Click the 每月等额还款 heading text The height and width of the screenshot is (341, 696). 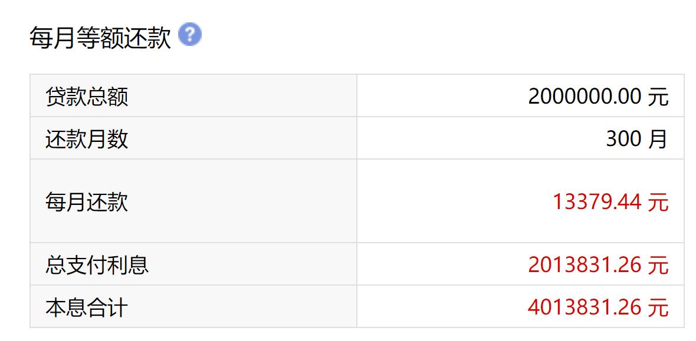pos(100,38)
